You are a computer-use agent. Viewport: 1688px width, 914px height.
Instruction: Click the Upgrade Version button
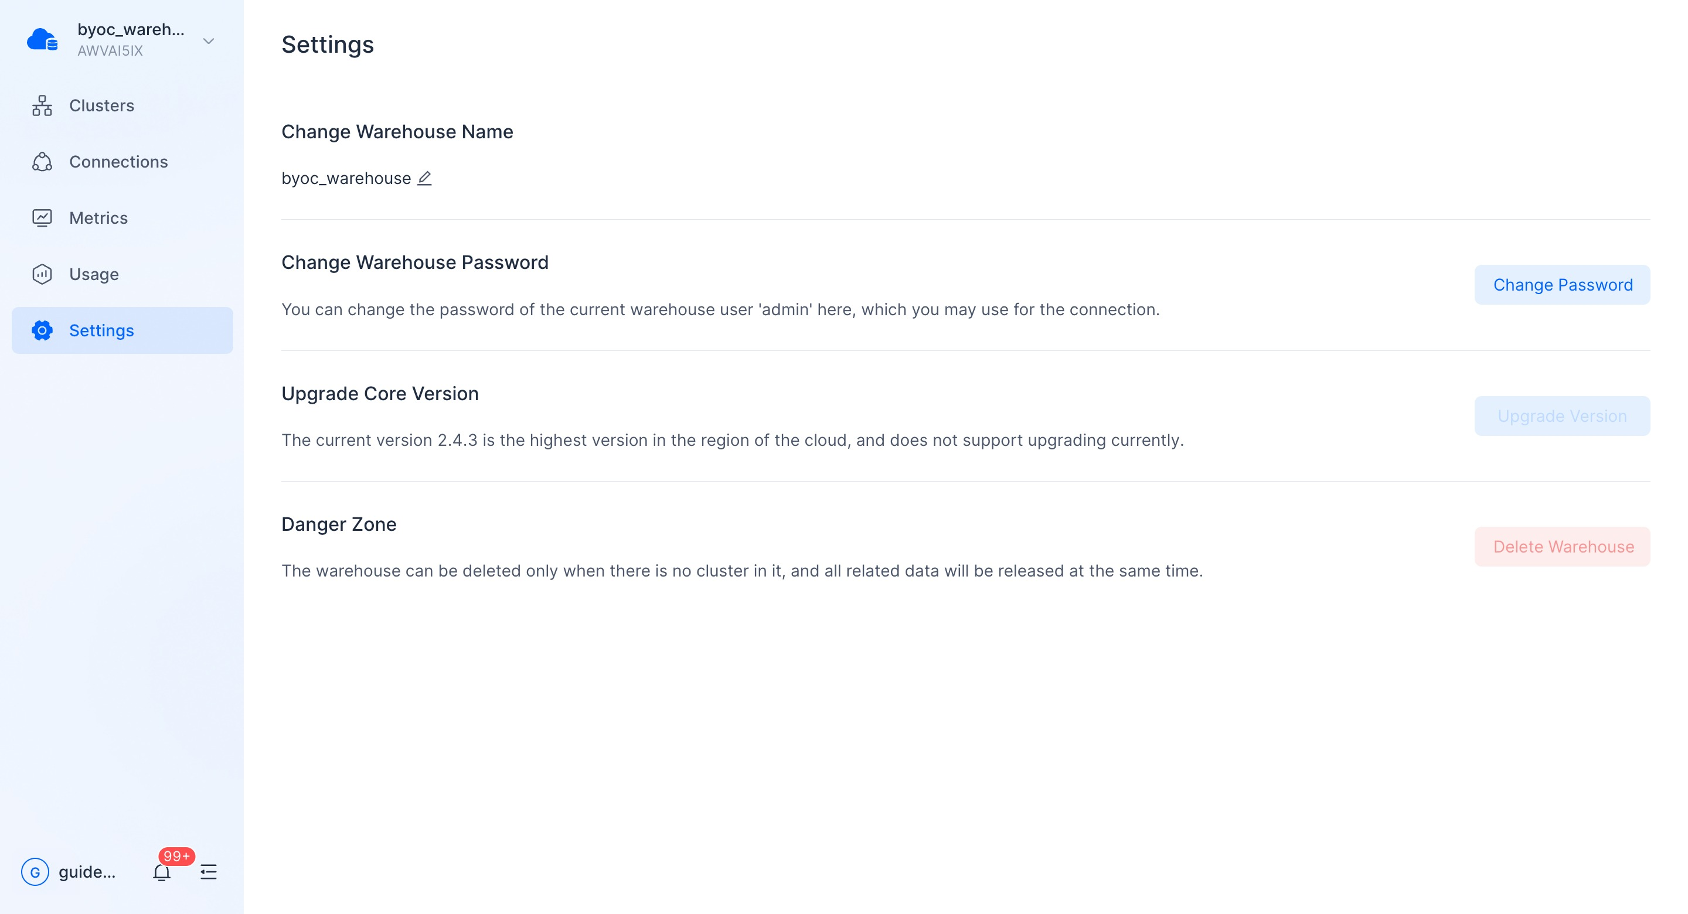1562,416
